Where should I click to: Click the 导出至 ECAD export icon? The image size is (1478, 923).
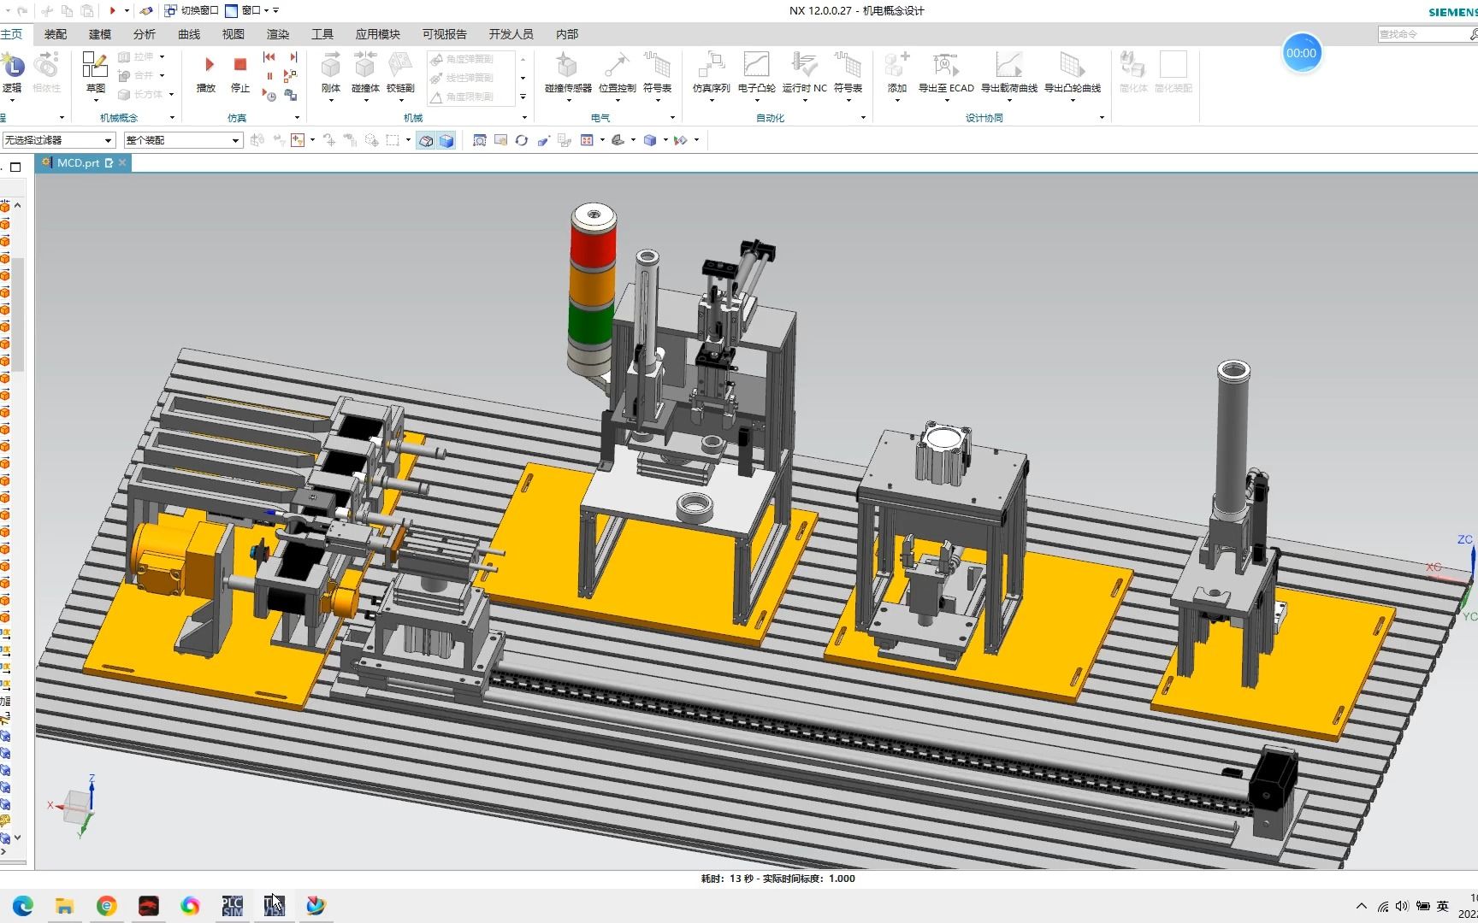(945, 72)
